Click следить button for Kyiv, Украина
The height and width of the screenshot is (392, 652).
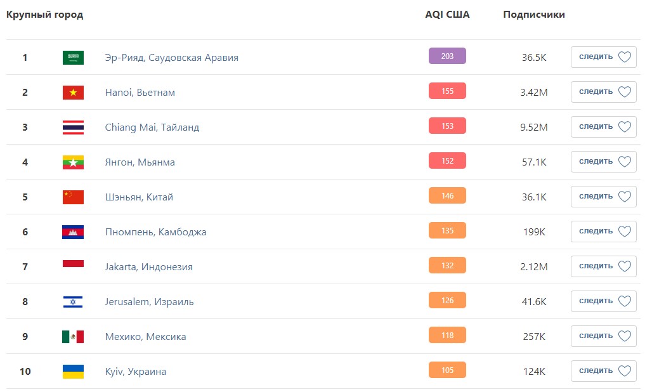tap(603, 371)
